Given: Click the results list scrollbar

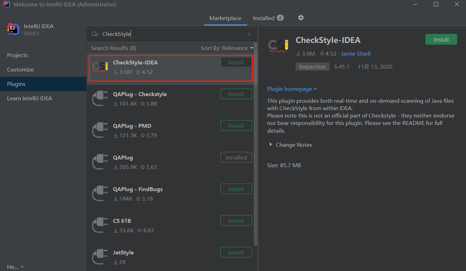Looking at the screenshot, I should (x=256, y=144).
